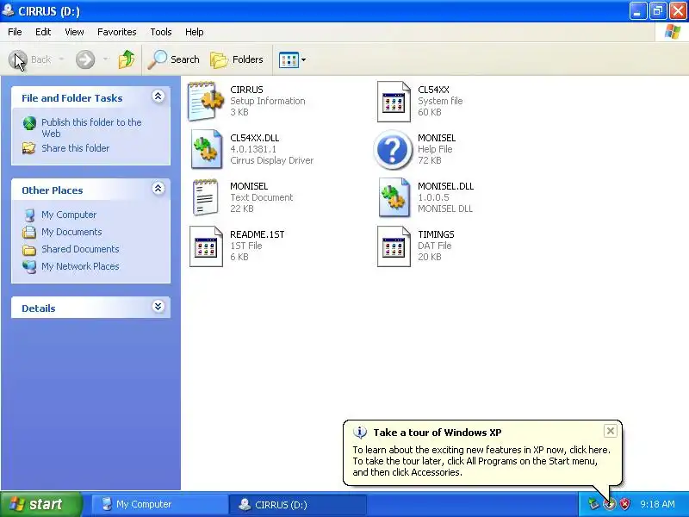Toggle the Folders pane button
Image resolution: width=689 pixels, height=517 pixels.
click(x=237, y=59)
